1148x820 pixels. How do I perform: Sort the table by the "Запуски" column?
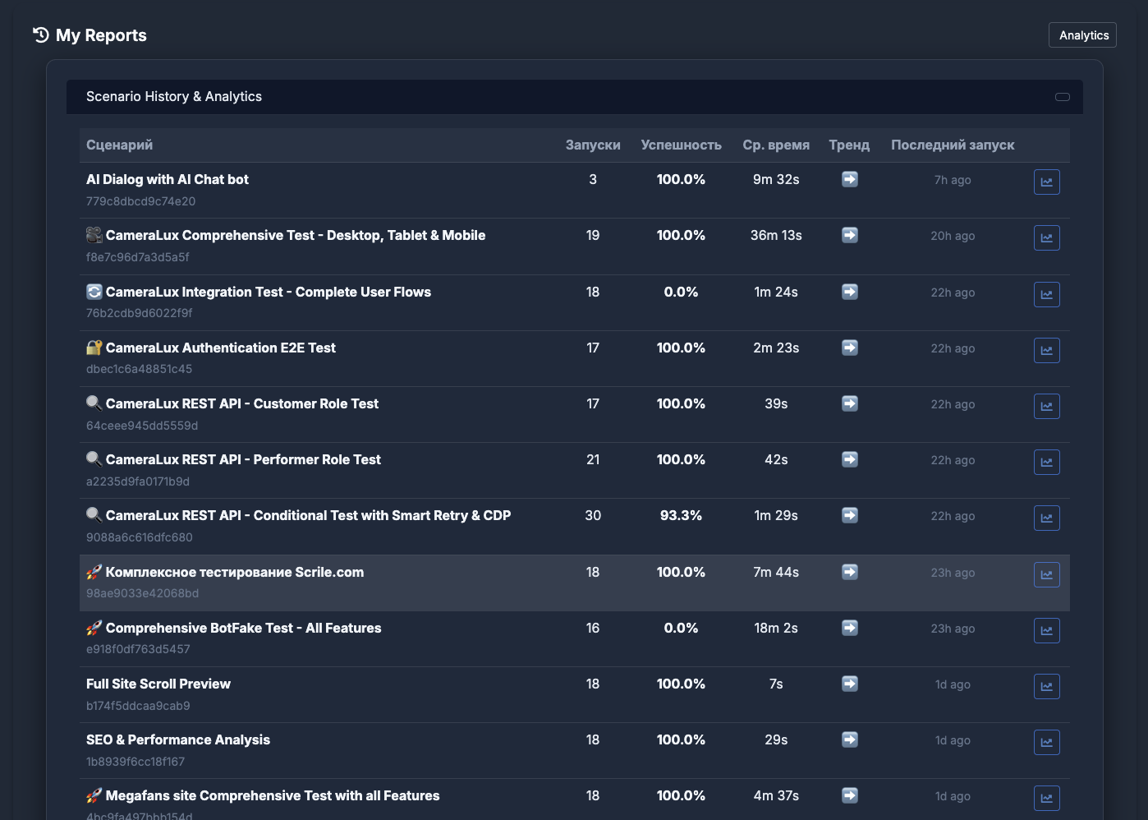coord(593,145)
